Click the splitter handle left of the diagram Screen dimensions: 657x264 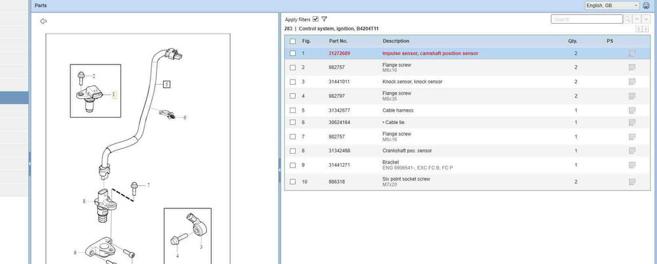tap(30, 164)
